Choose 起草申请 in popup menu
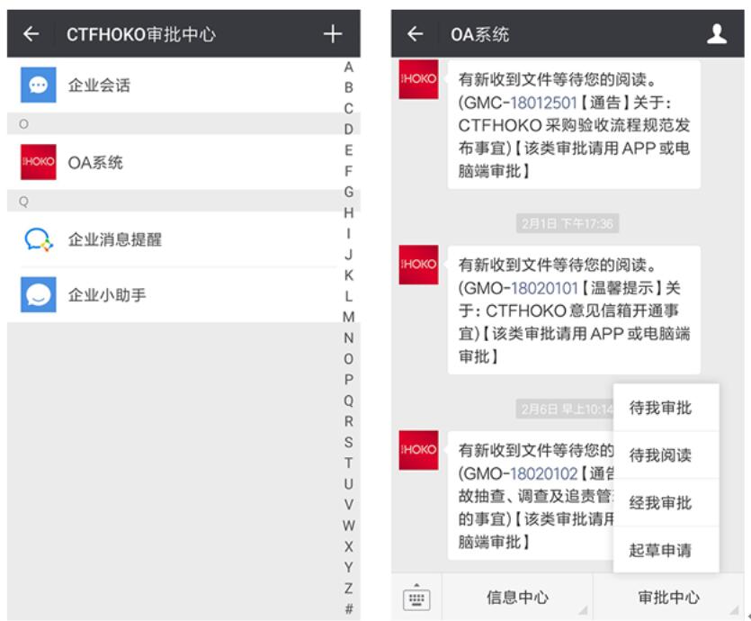This screenshot has height=621, width=751. click(660, 551)
